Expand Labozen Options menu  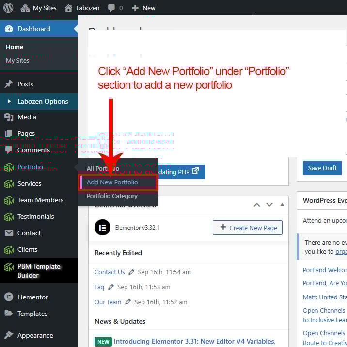pyautogui.click(x=43, y=101)
